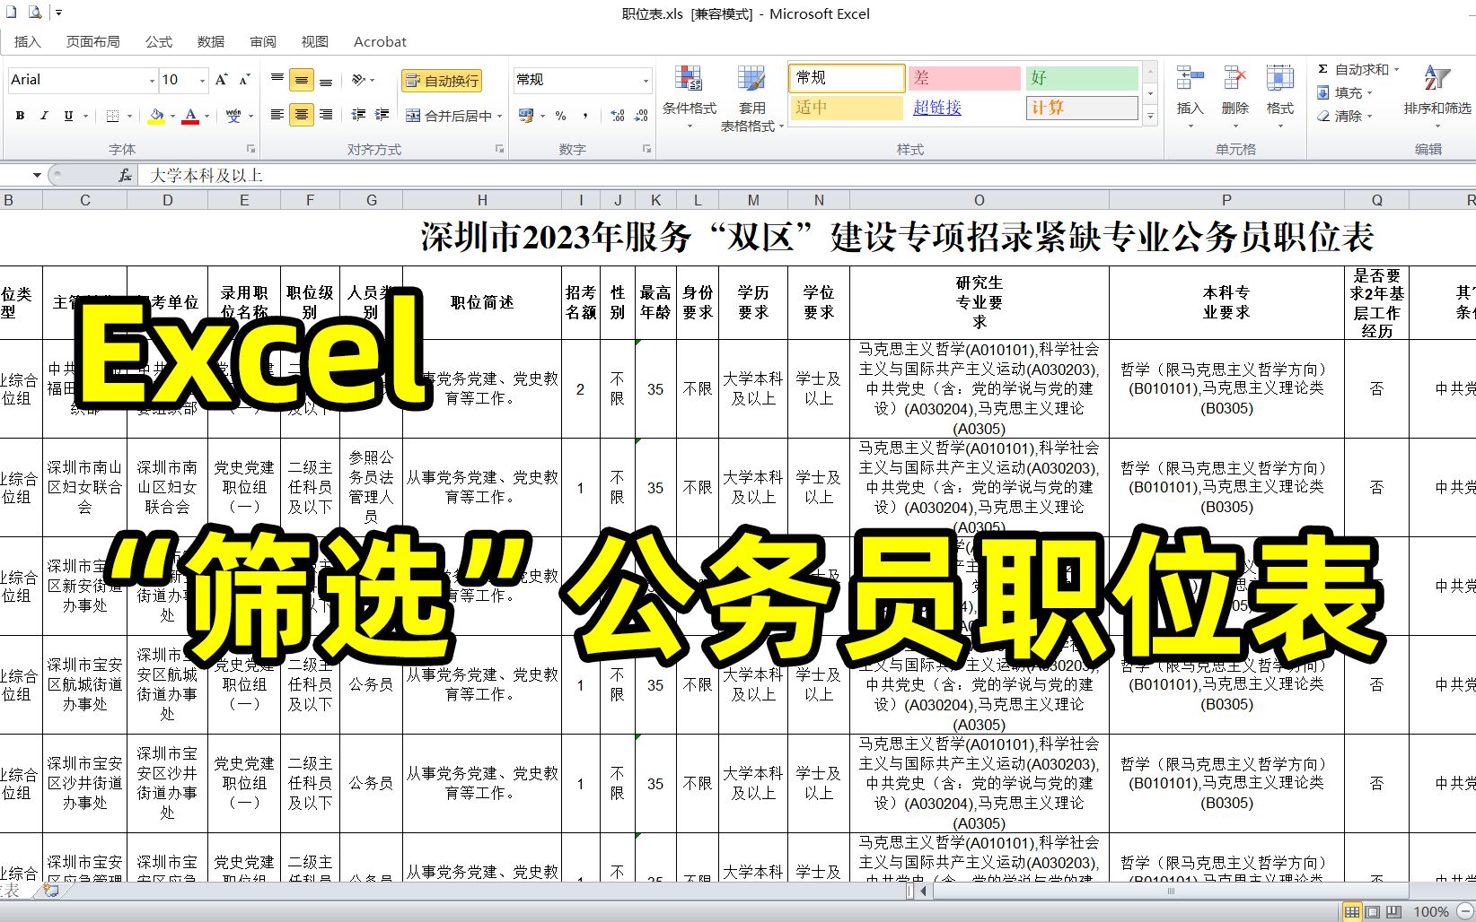Open the 常规 number format dropdown
The image size is (1476, 922).
(x=645, y=81)
